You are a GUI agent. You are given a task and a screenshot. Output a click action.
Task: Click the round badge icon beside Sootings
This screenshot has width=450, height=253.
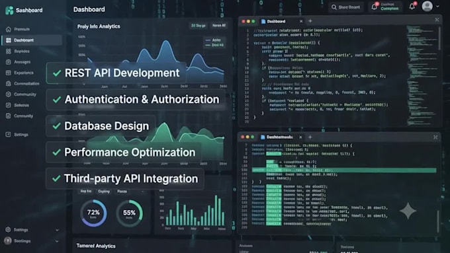point(8,240)
